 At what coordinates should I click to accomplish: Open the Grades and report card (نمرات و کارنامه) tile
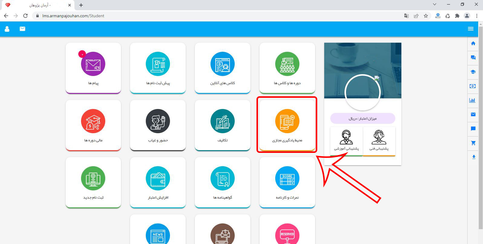point(287,182)
